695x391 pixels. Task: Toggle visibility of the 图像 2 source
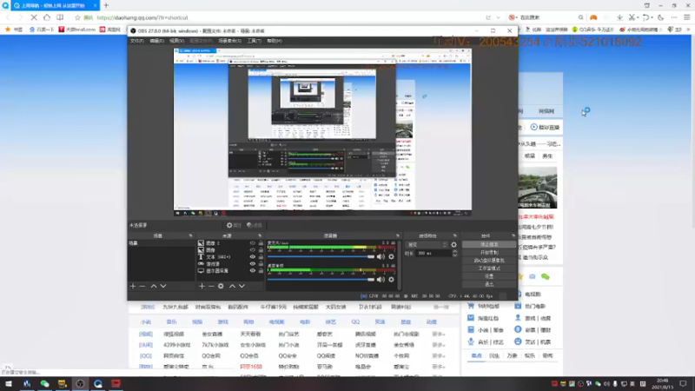coord(253,243)
